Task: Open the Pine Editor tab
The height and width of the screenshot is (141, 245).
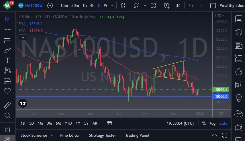Action: (70, 135)
